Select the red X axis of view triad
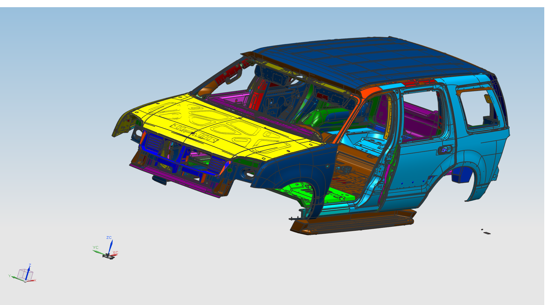Viewport: 546px width, 305px height. [32, 280]
